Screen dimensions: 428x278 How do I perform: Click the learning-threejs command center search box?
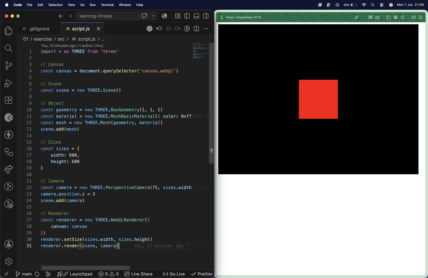pos(107,16)
